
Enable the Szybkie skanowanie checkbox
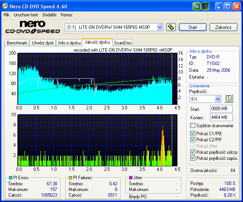click(x=193, y=125)
